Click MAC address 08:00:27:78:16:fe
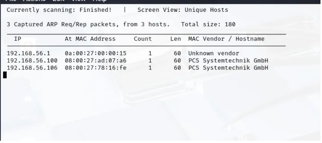The image size is (322, 143). (x=96, y=68)
